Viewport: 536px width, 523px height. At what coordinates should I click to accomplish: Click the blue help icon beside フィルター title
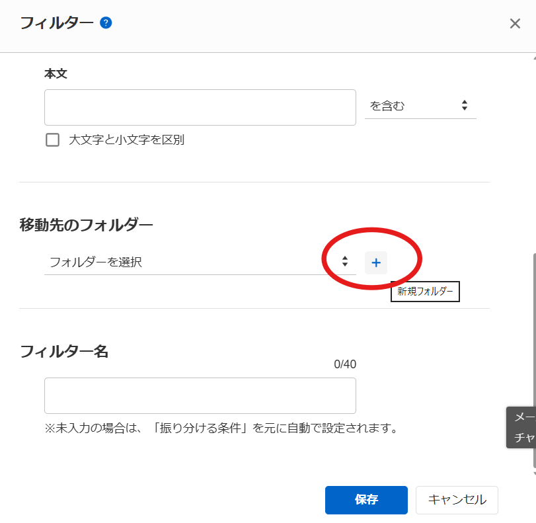[x=106, y=23]
